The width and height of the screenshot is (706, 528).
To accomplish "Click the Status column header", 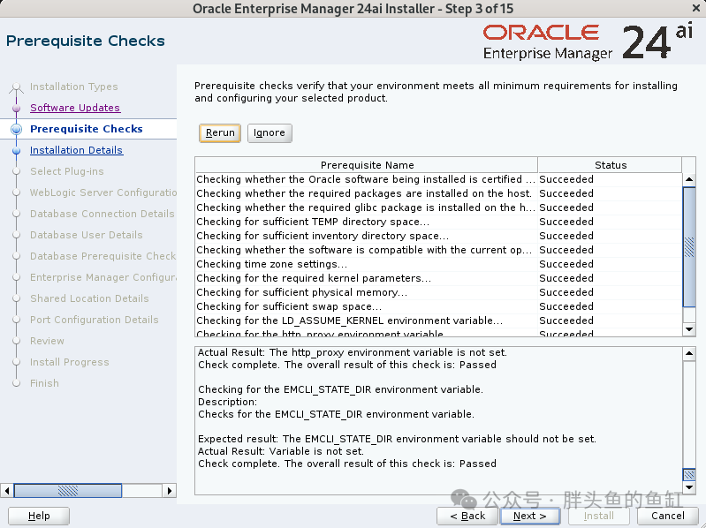I will (610, 165).
